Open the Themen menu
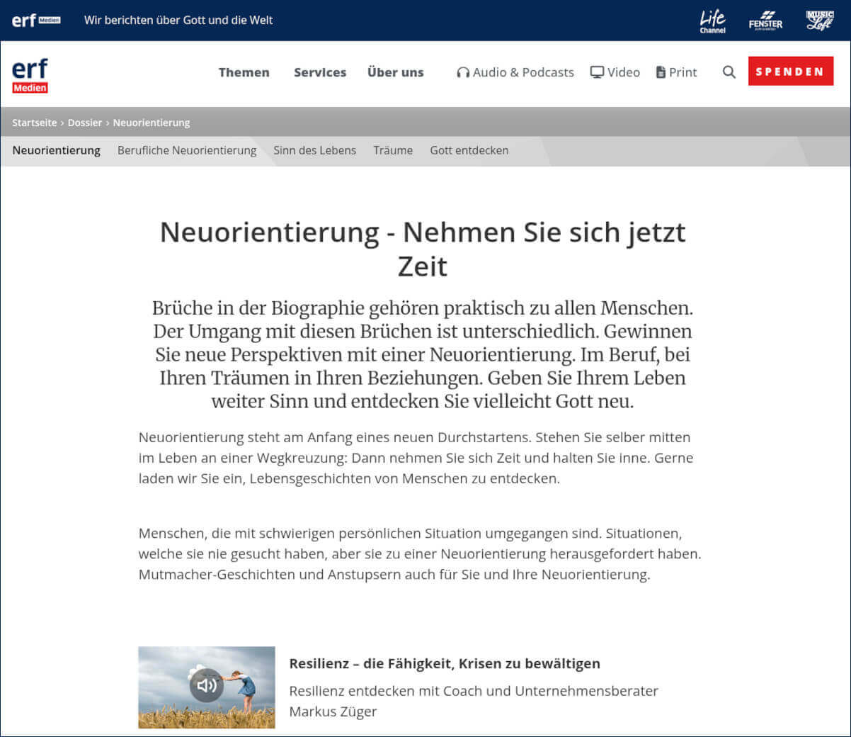The height and width of the screenshot is (737, 851). [x=244, y=72]
